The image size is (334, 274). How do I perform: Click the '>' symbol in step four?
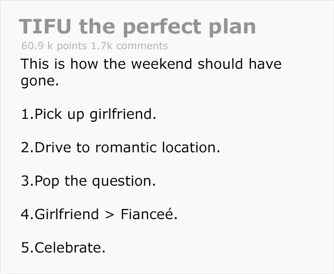[x=110, y=214]
